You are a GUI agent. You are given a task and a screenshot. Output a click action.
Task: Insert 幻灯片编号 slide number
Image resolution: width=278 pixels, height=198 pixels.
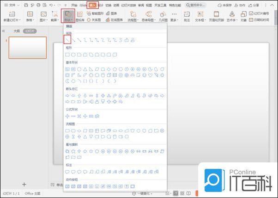tap(259, 13)
